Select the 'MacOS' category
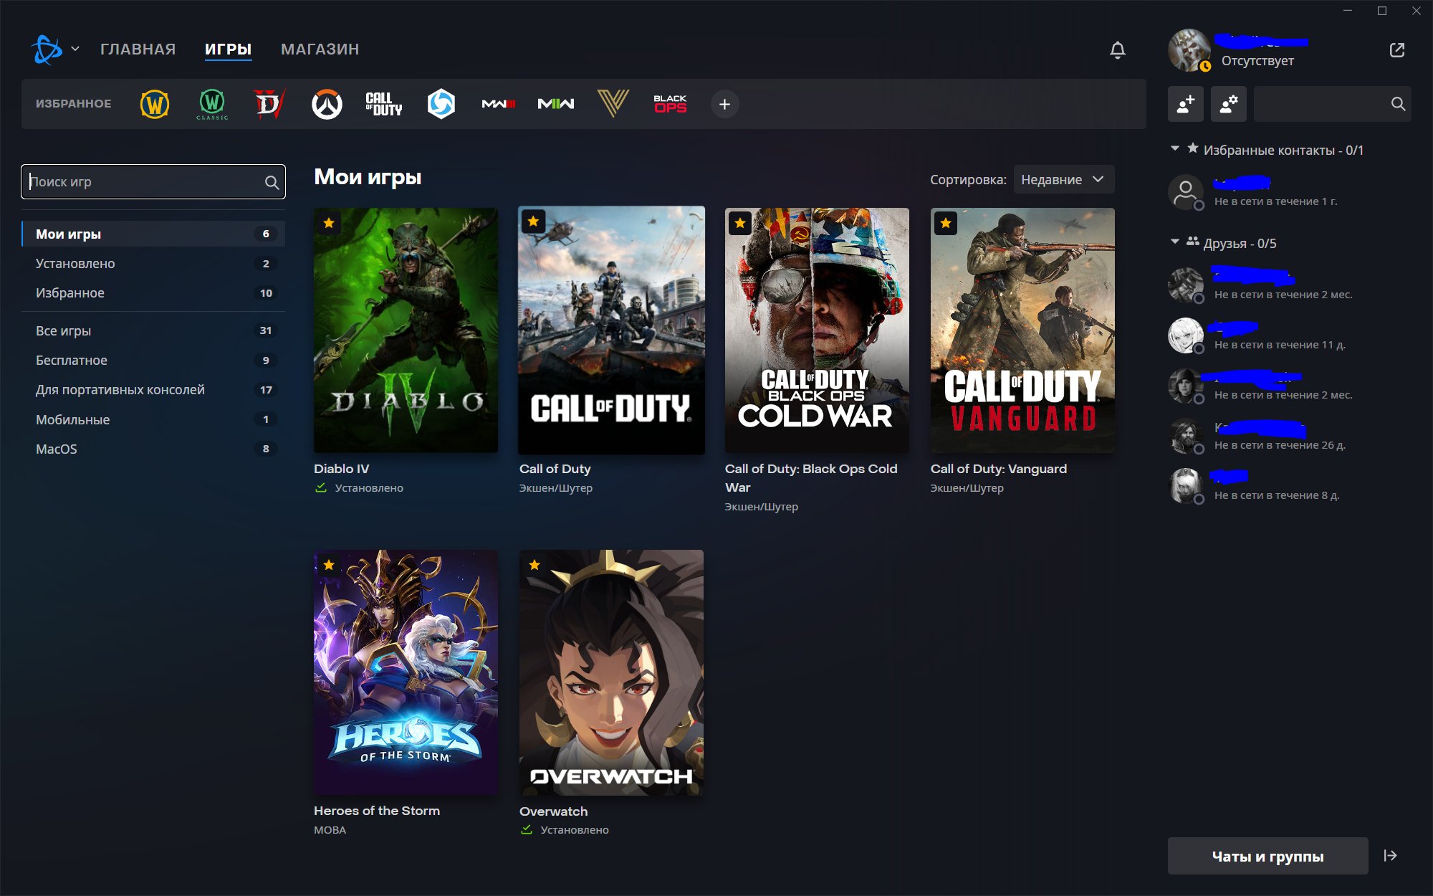The image size is (1433, 896). click(x=153, y=449)
